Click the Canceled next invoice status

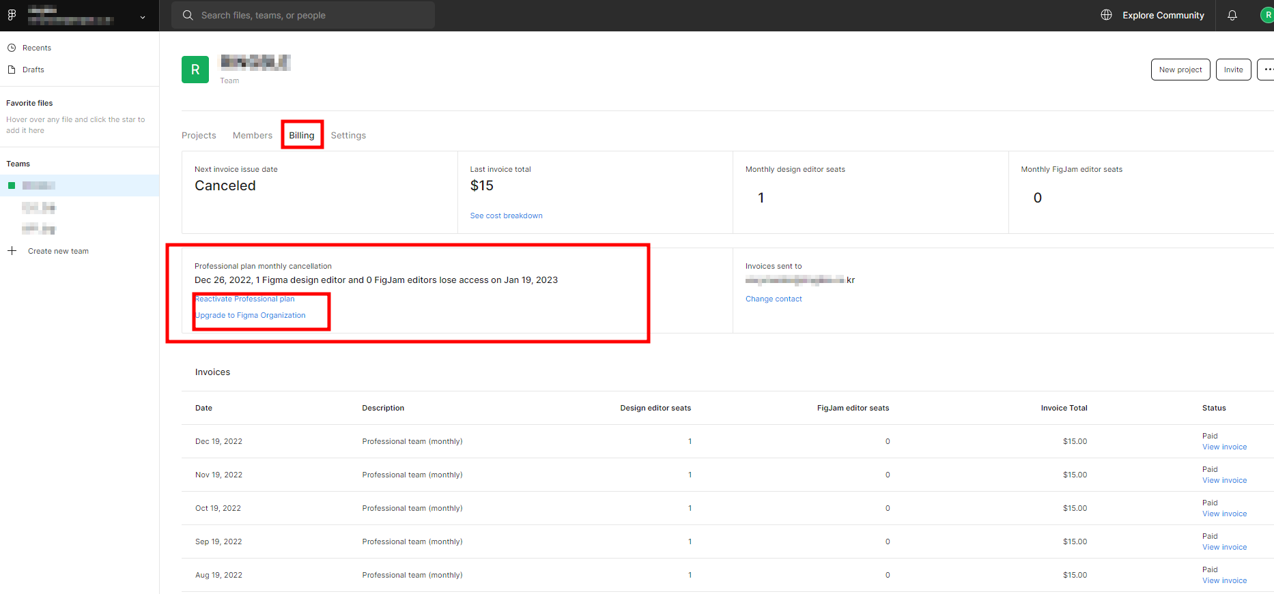pyautogui.click(x=225, y=185)
